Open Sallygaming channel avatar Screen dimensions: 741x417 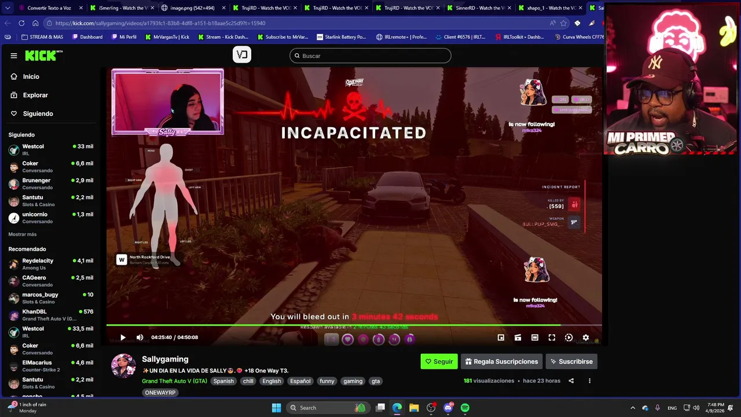[x=123, y=365]
